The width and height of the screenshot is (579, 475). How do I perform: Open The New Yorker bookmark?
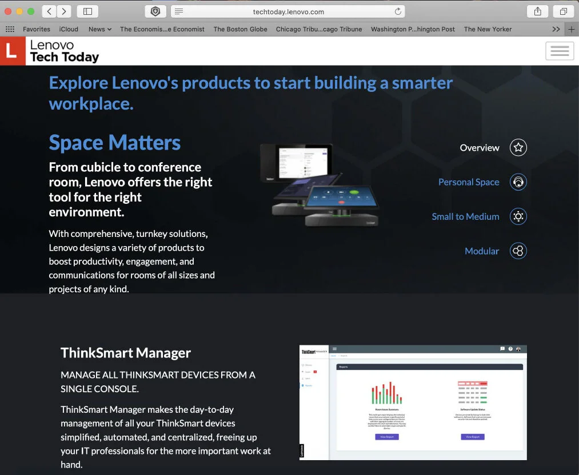click(488, 29)
